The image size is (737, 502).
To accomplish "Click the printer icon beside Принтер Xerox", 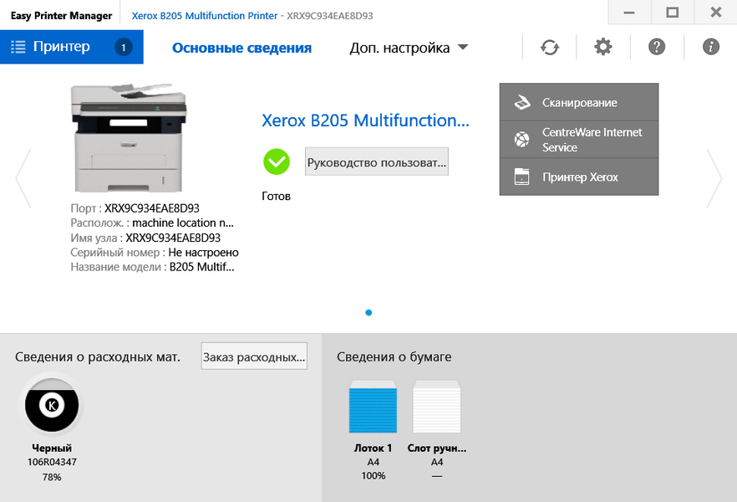I will pyautogui.click(x=521, y=177).
